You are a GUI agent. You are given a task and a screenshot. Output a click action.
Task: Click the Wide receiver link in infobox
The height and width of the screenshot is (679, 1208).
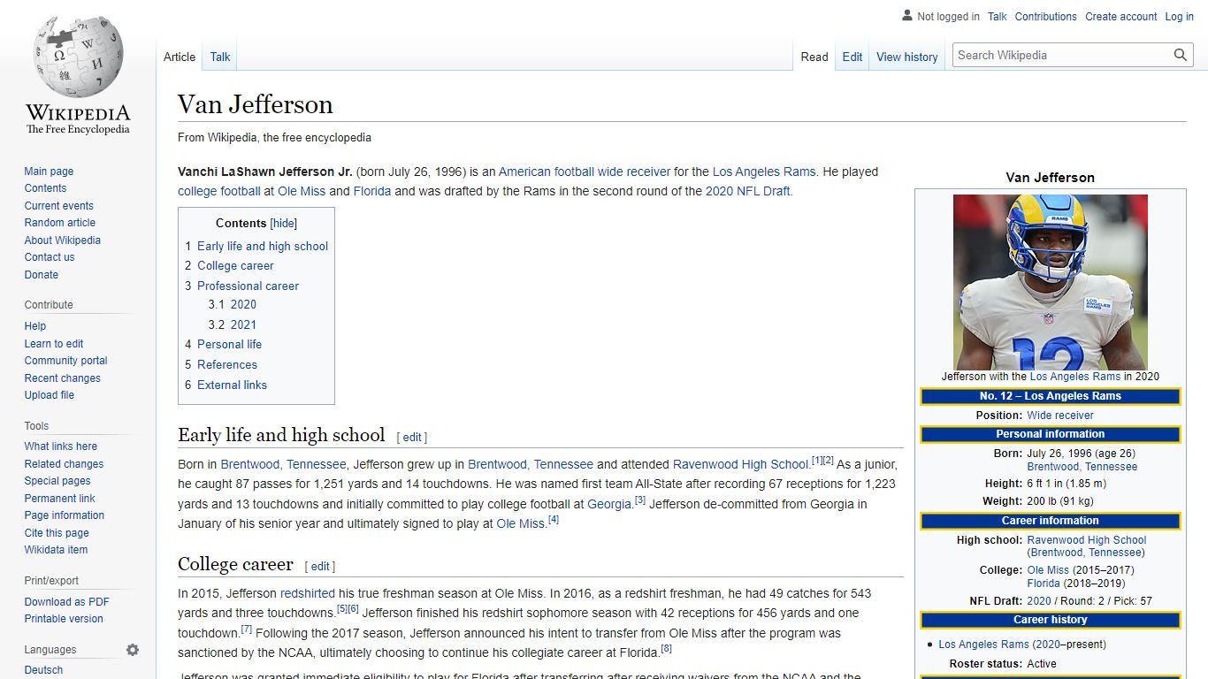1060,416
